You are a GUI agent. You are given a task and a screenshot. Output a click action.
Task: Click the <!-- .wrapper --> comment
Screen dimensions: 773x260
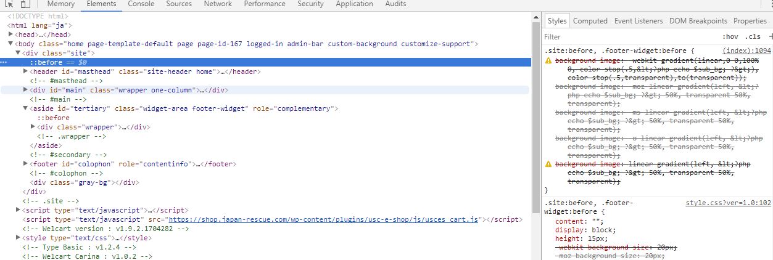click(72, 136)
